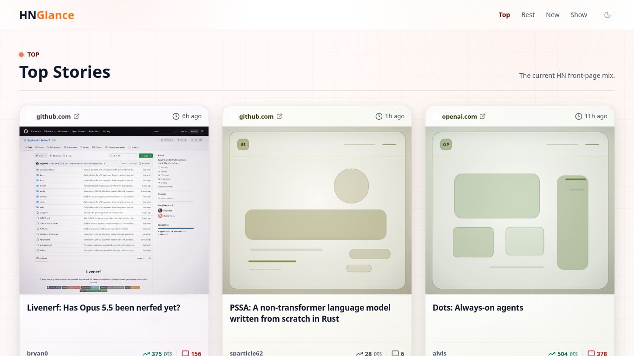Click the comment icon beside 156
Screen dimensions: 634x356
185,354
